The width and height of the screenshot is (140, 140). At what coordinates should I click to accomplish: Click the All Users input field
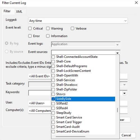point(40,103)
